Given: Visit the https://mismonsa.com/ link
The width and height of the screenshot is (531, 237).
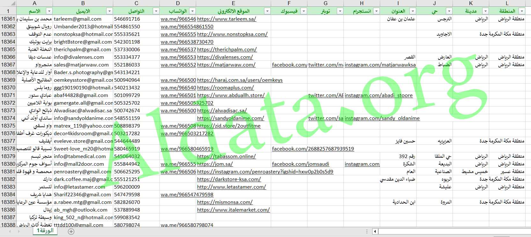Looking at the screenshot, I should pyautogui.click(x=225, y=202).
